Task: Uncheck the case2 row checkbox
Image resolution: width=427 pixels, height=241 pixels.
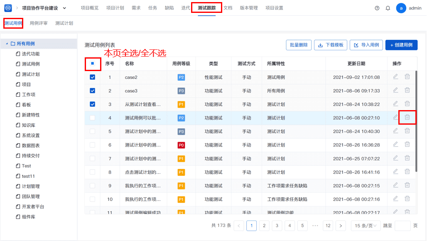Action: click(93, 77)
